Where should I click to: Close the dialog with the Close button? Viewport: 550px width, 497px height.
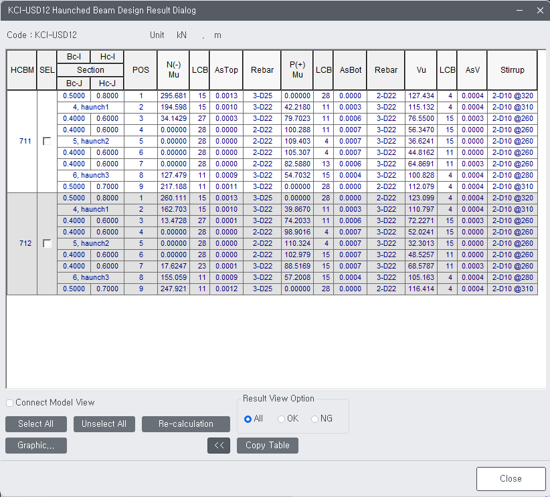coord(511,479)
